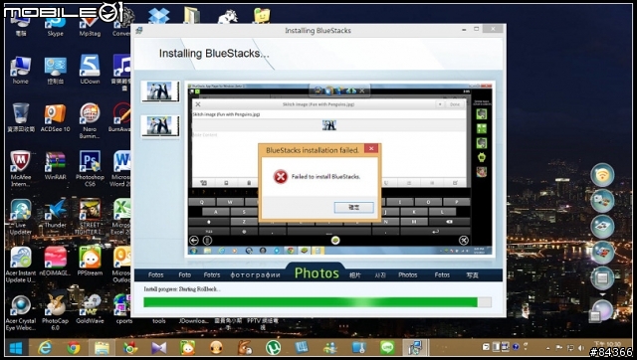Open the home desktop shortcut

coord(20,70)
